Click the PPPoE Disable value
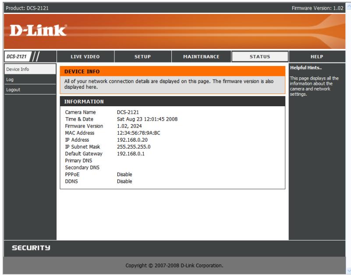 tap(124, 174)
